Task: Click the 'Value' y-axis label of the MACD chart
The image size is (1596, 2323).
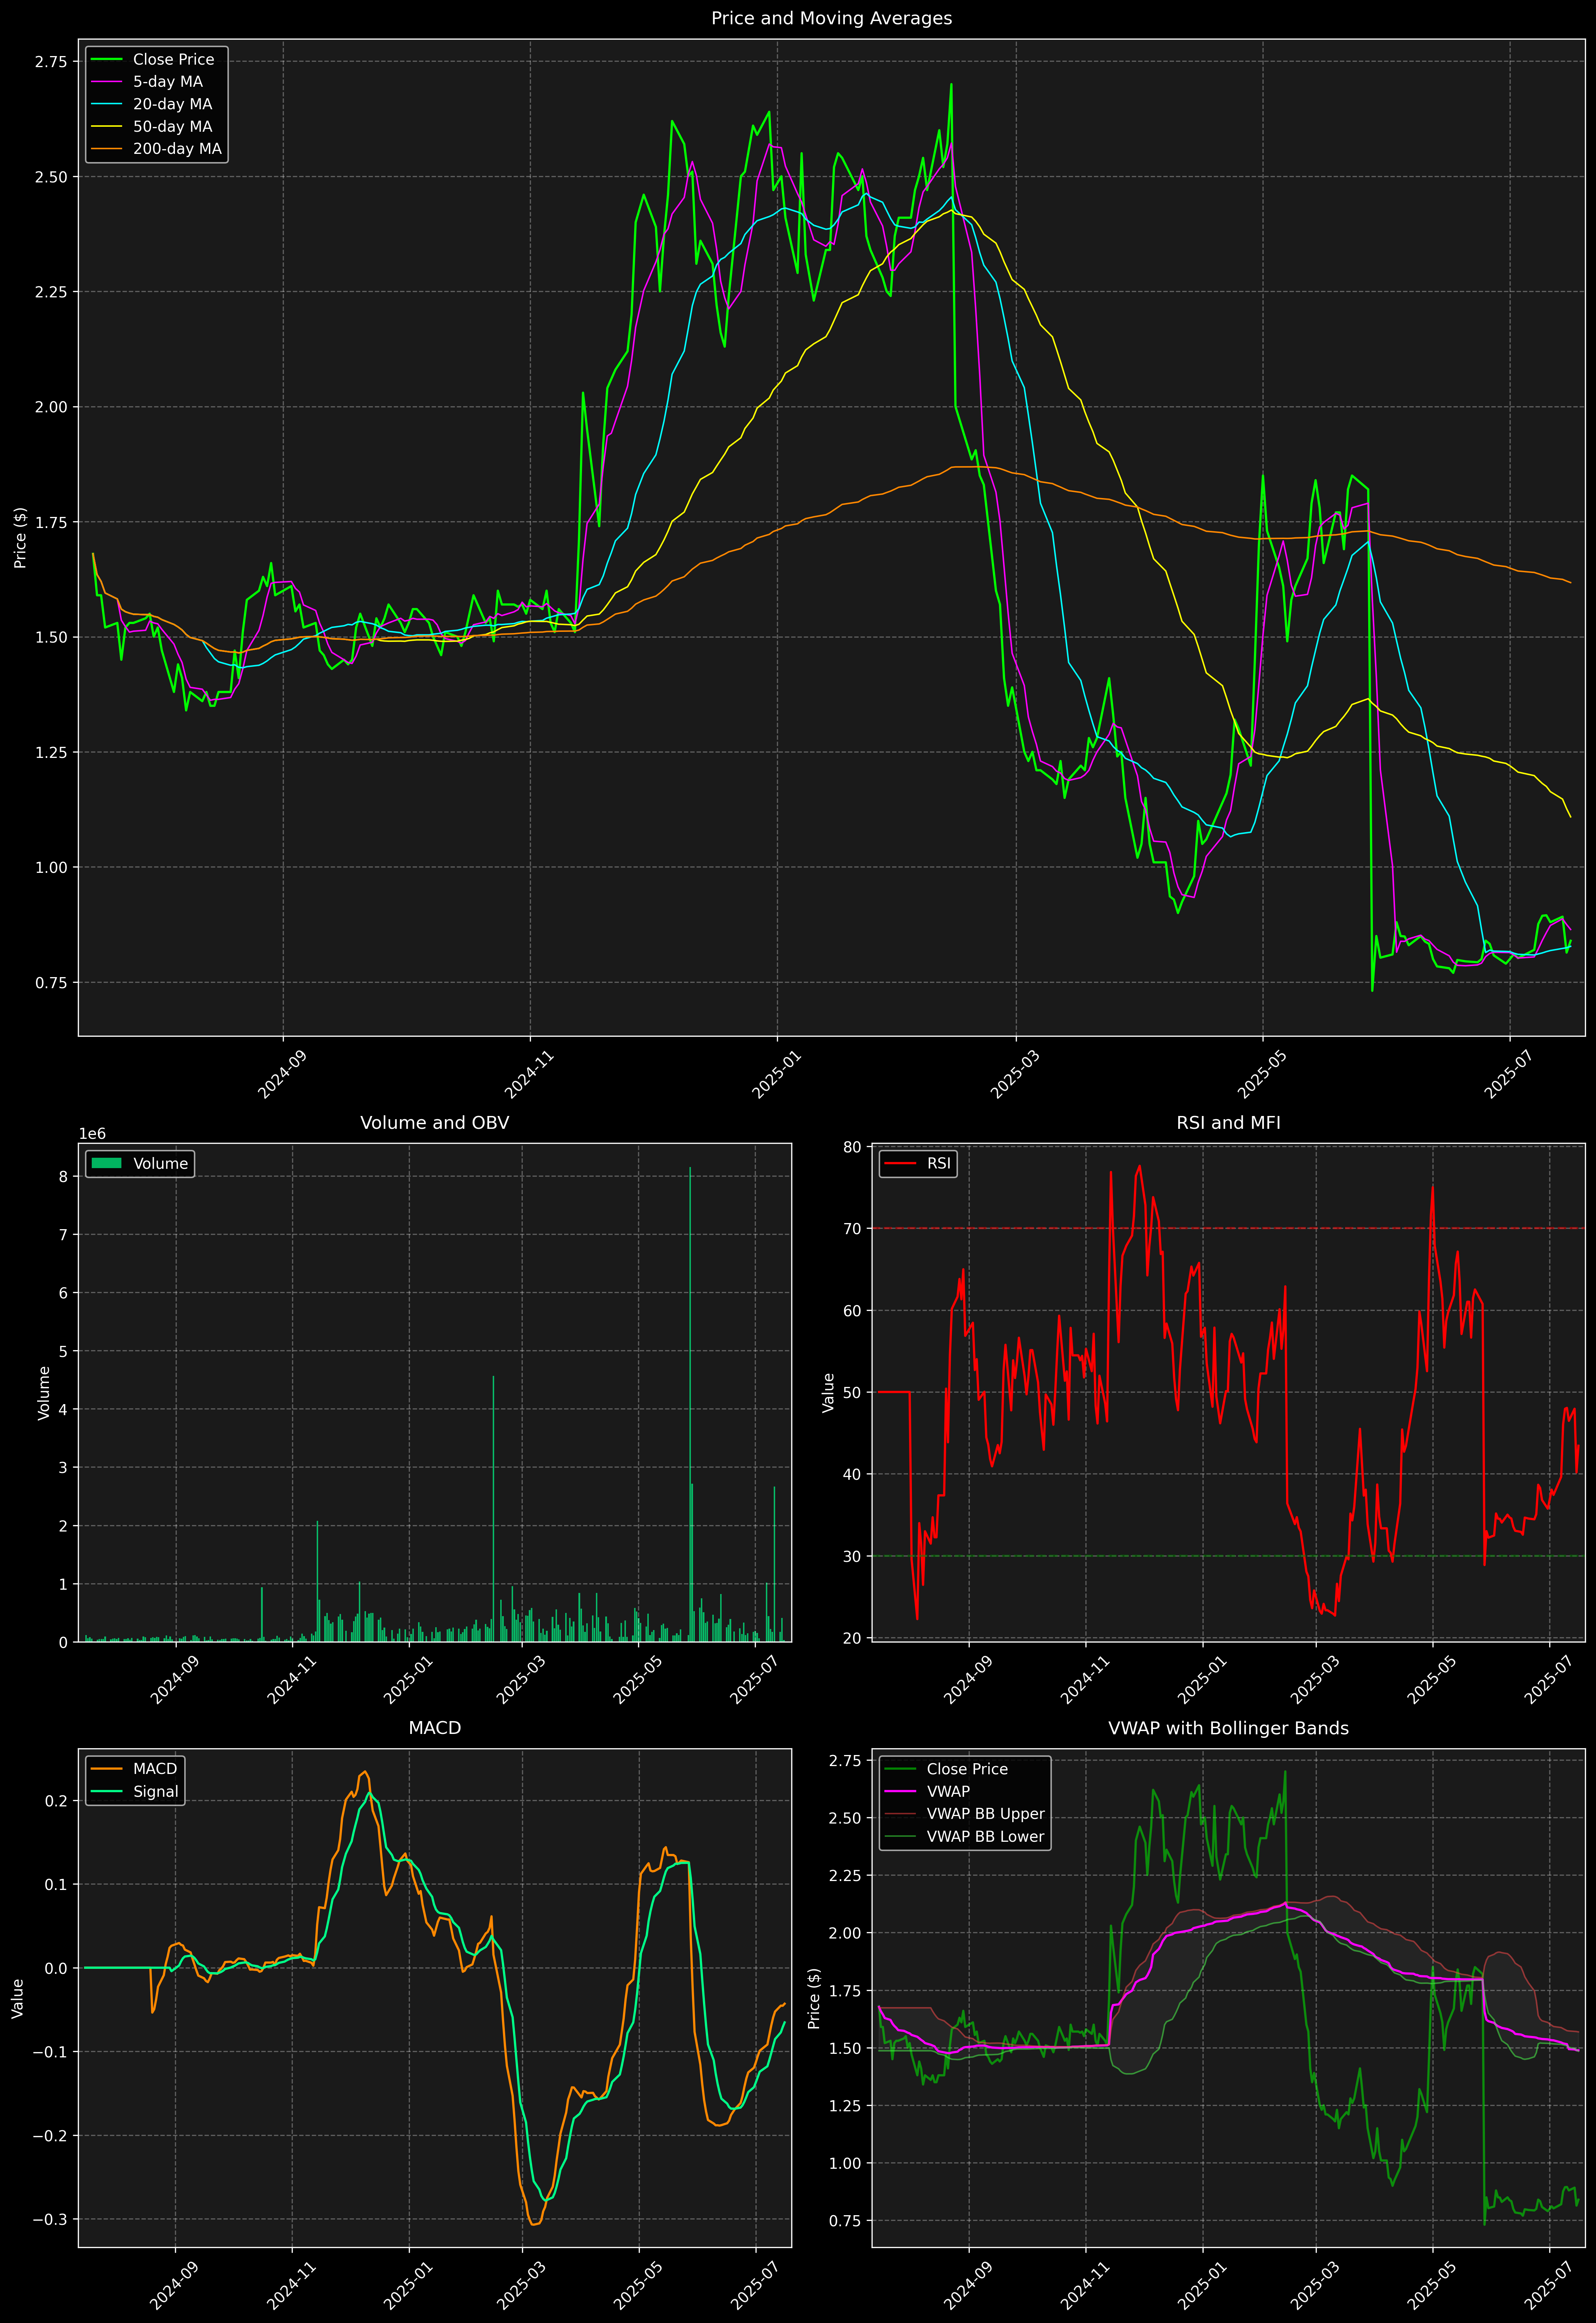Action: pyautogui.click(x=18, y=1998)
